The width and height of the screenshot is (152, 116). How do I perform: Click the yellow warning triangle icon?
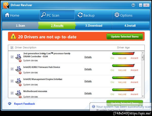[13, 36]
